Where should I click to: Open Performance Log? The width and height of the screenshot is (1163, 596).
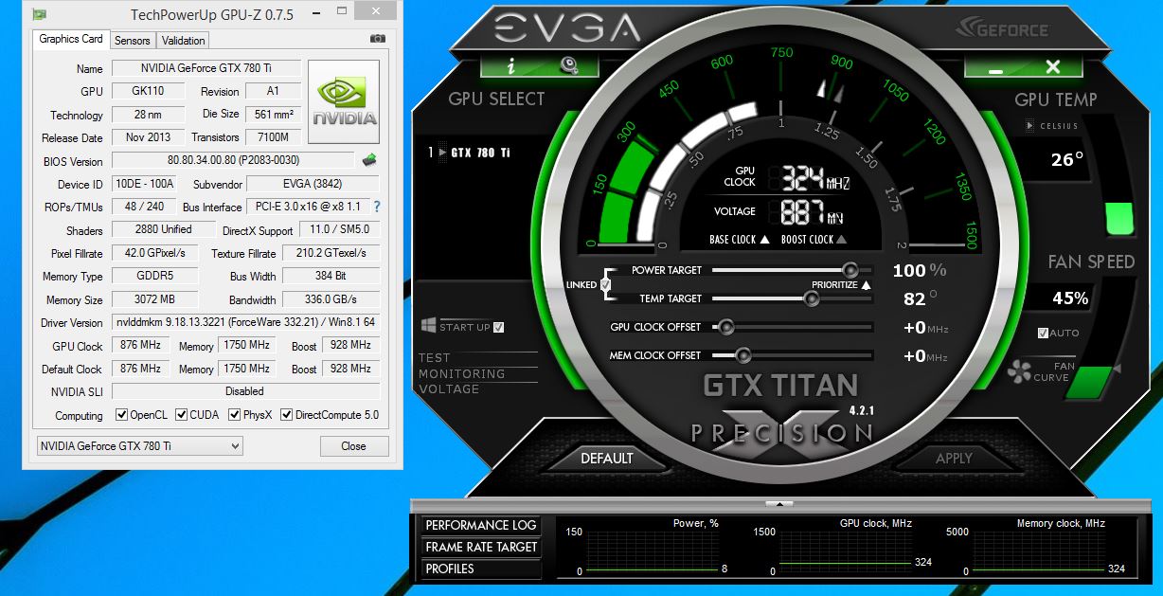pyautogui.click(x=481, y=525)
